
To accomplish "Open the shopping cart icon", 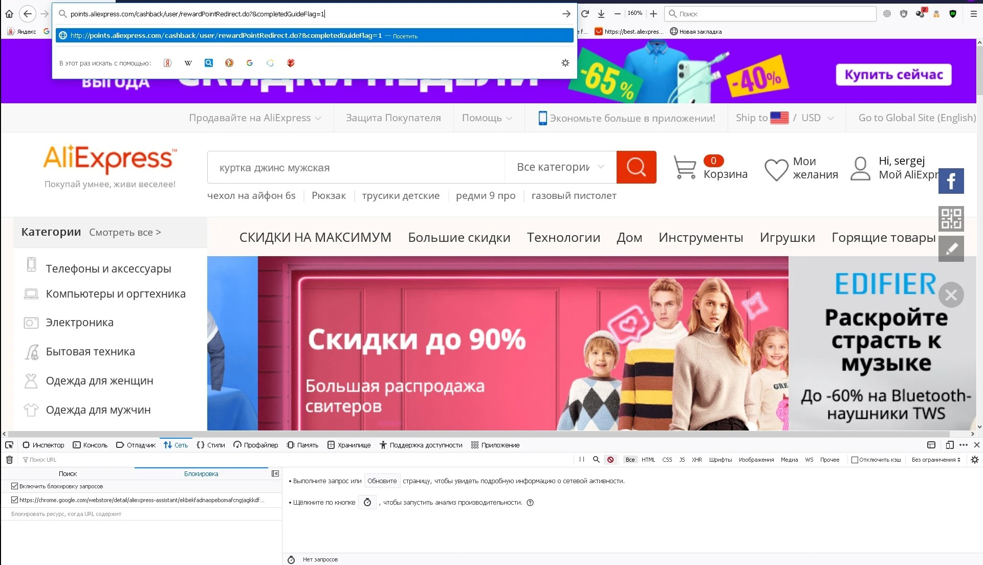I will tap(685, 167).
